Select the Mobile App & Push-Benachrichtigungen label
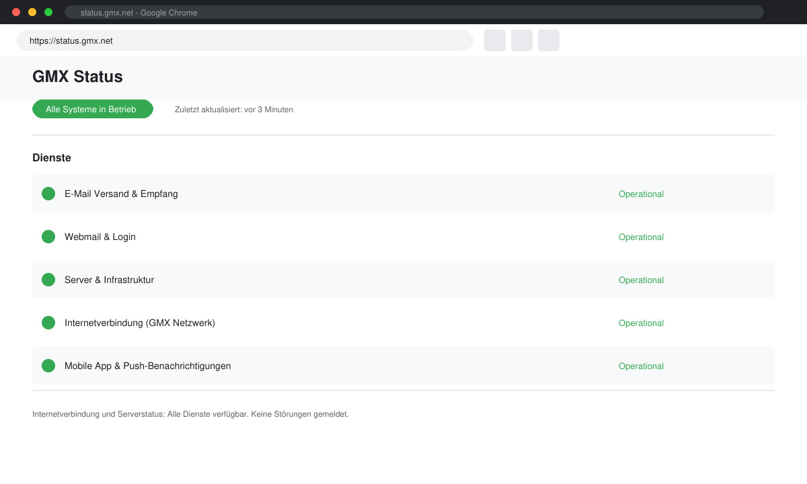This screenshot has width=807, height=484. pyautogui.click(x=148, y=366)
